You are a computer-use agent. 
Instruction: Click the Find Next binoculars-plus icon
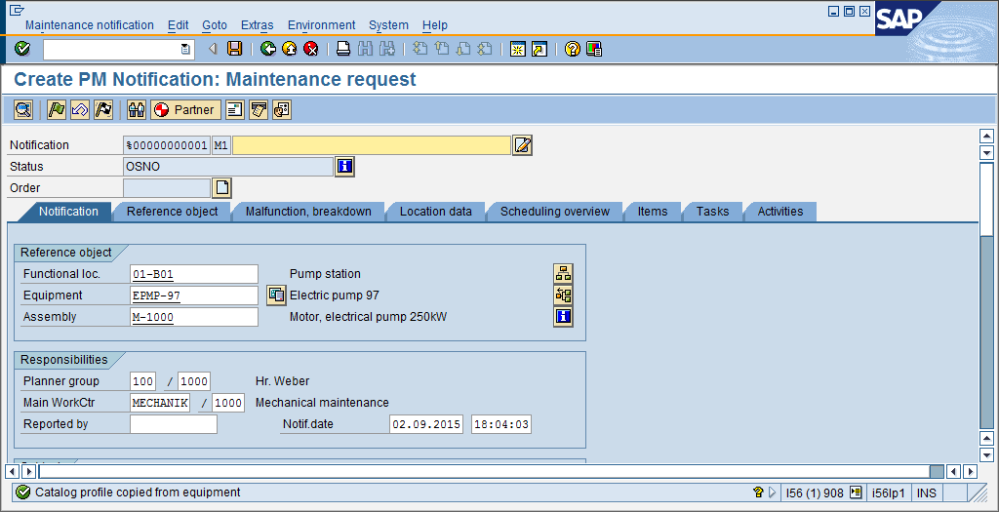click(386, 49)
